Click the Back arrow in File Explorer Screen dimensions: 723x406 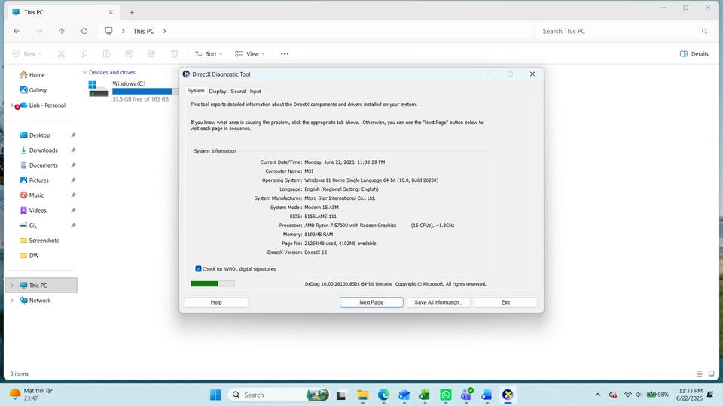(x=17, y=31)
